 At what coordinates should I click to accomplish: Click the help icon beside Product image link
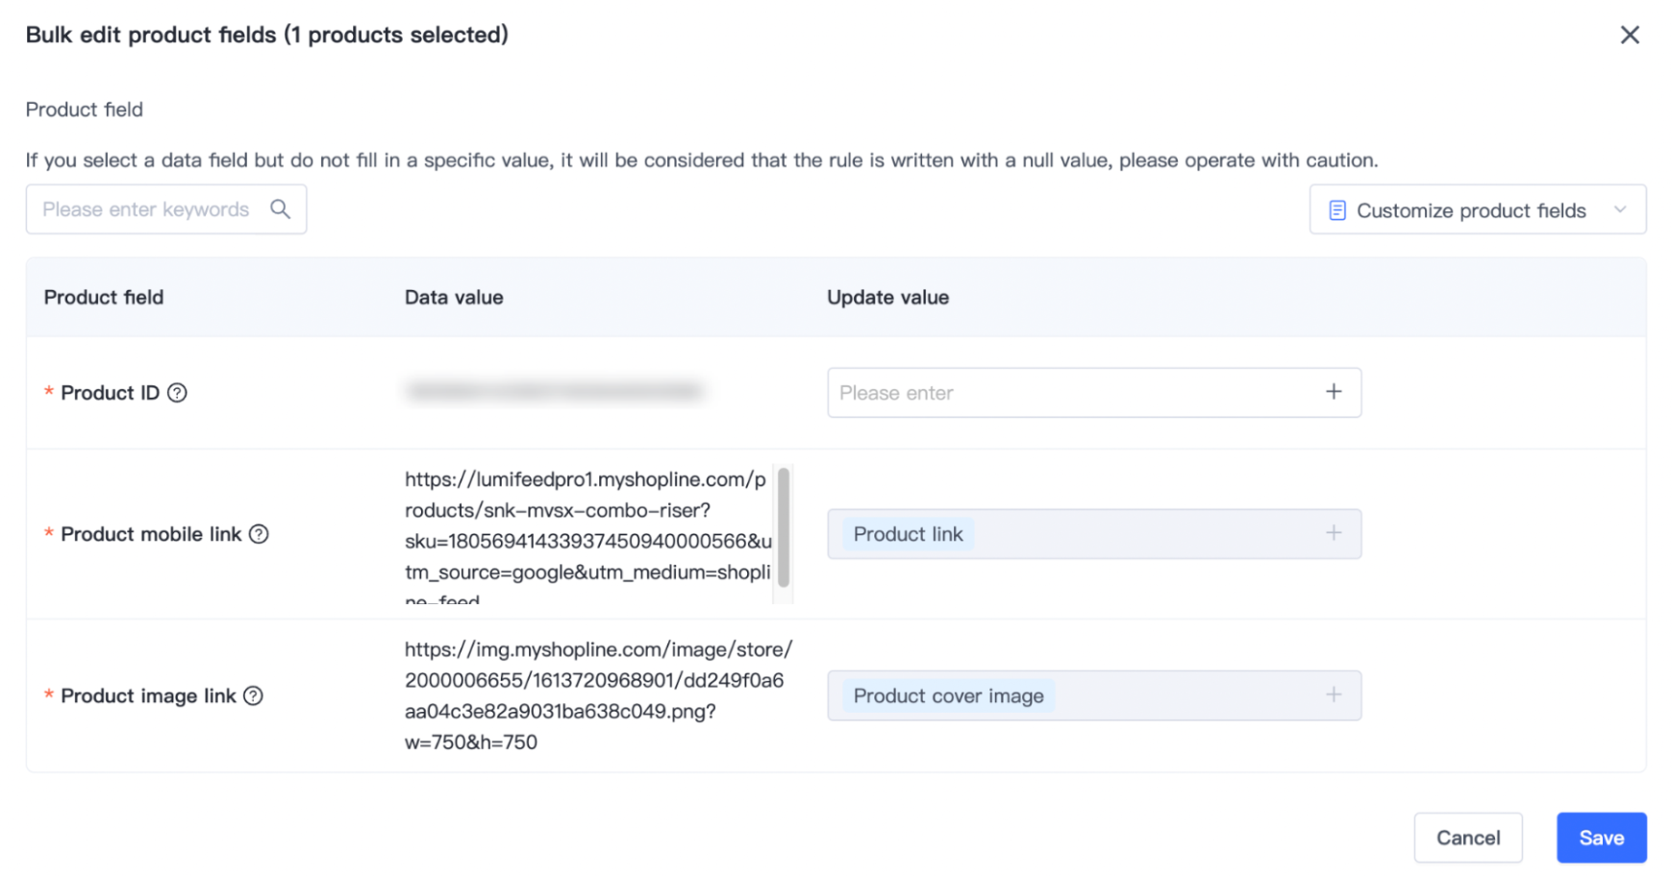(253, 695)
